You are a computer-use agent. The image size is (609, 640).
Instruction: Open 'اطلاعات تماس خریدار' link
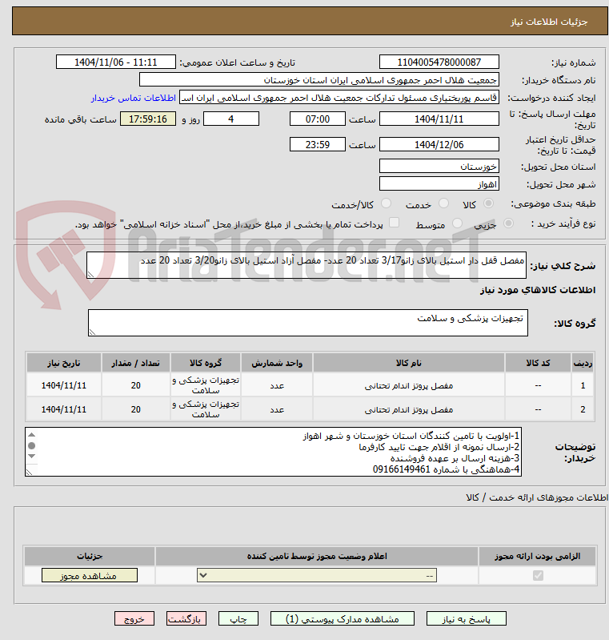pos(134,98)
